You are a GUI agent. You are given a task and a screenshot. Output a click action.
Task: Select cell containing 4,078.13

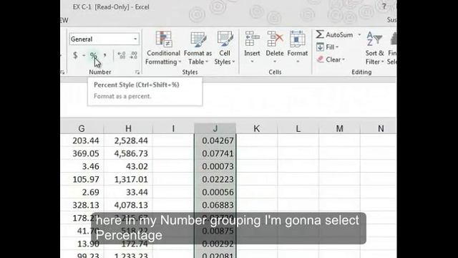(128, 205)
